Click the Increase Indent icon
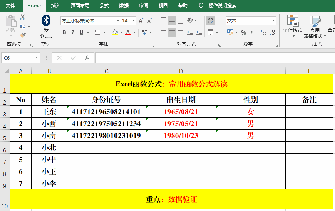Viewport: 335px width, 211px height. (x=199, y=33)
